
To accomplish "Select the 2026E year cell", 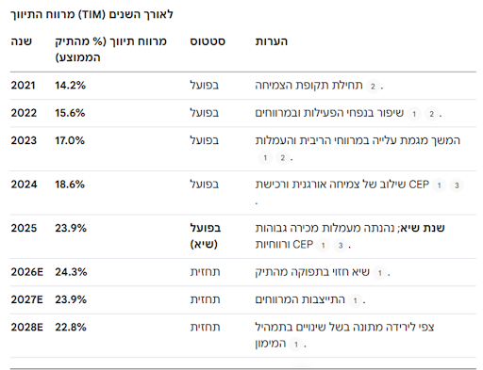I will pos(27,272).
